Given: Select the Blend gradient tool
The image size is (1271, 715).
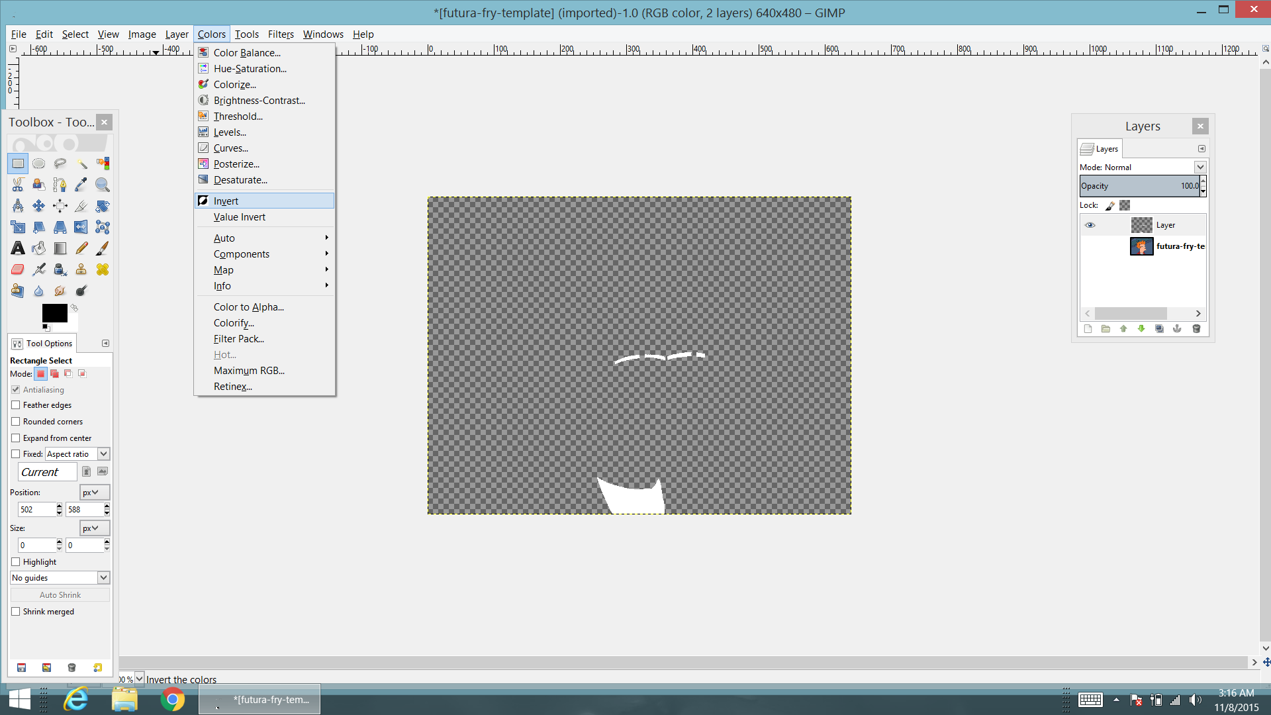Looking at the screenshot, I should point(60,248).
